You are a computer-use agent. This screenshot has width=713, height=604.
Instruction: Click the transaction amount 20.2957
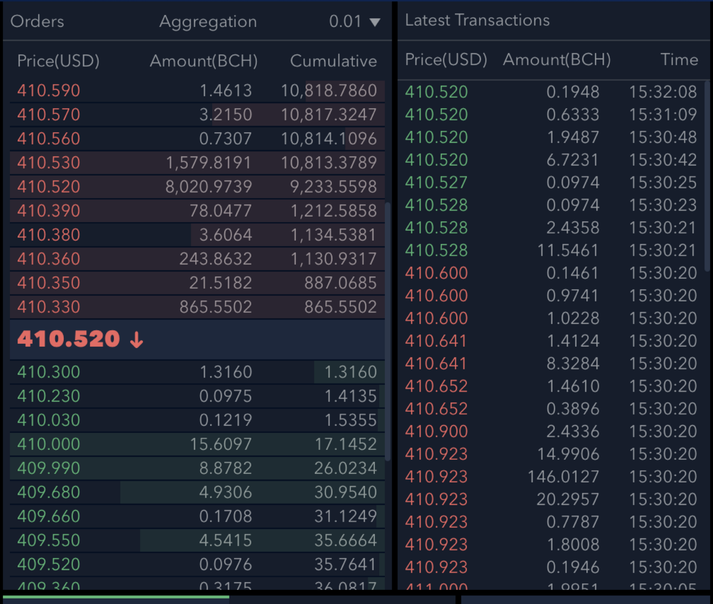(568, 500)
